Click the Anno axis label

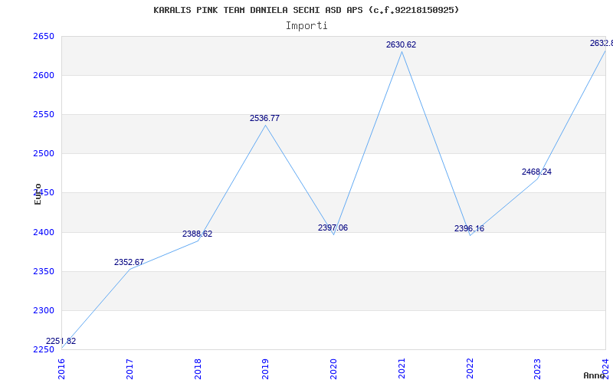tap(595, 375)
